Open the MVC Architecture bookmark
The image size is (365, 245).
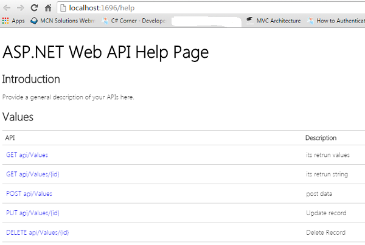pyautogui.click(x=273, y=21)
